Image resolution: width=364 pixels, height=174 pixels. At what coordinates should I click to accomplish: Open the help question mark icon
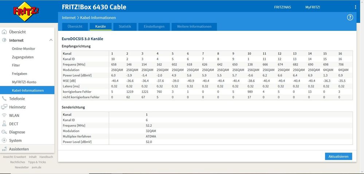pyautogui.click(x=350, y=17)
